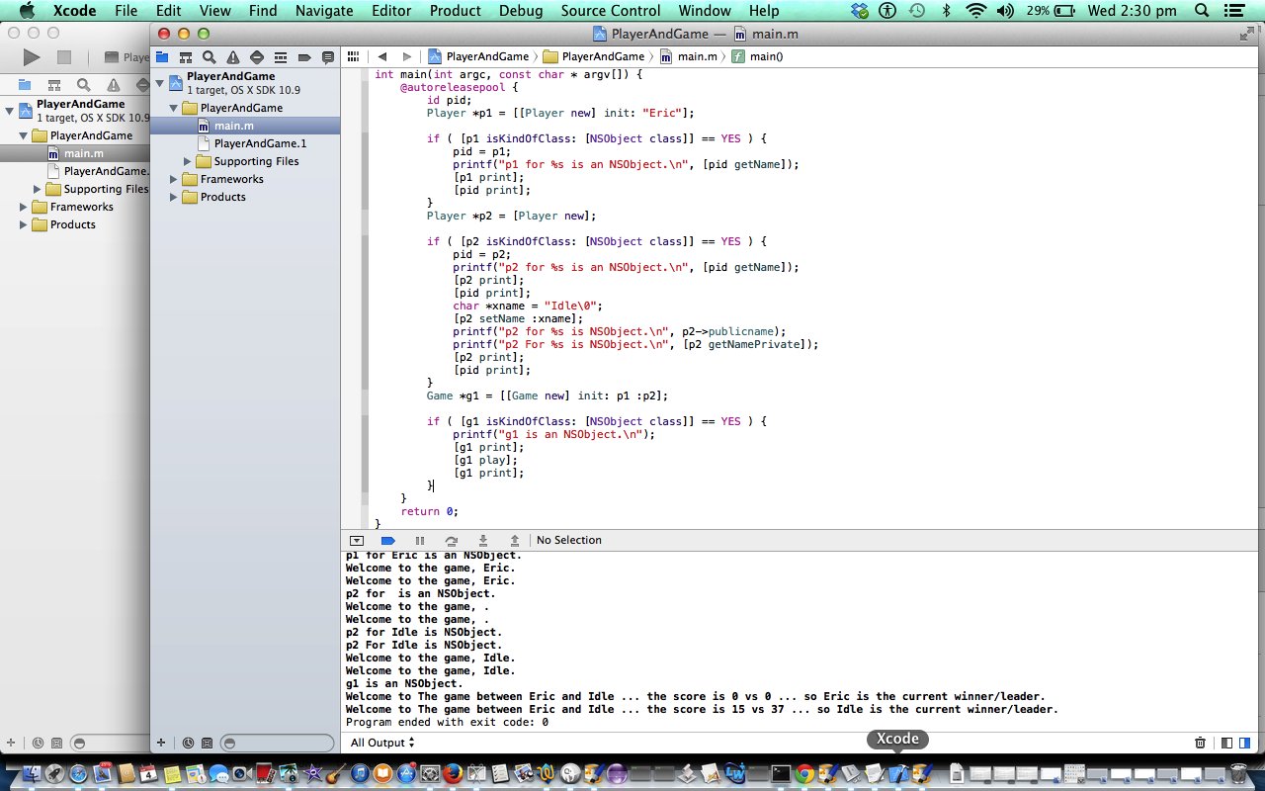Toggle recent files filter in front navigator
The height and width of the screenshot is (791, 1265).
[188, 743]
